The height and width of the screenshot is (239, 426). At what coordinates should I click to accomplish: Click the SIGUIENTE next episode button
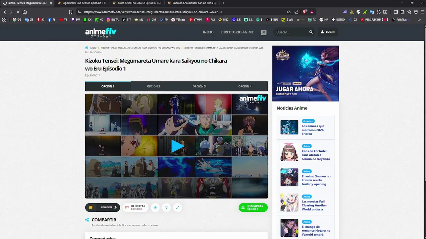point(109,207)
